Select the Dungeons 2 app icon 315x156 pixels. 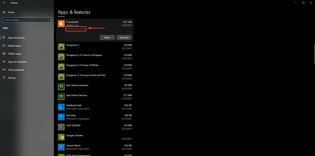61,47
